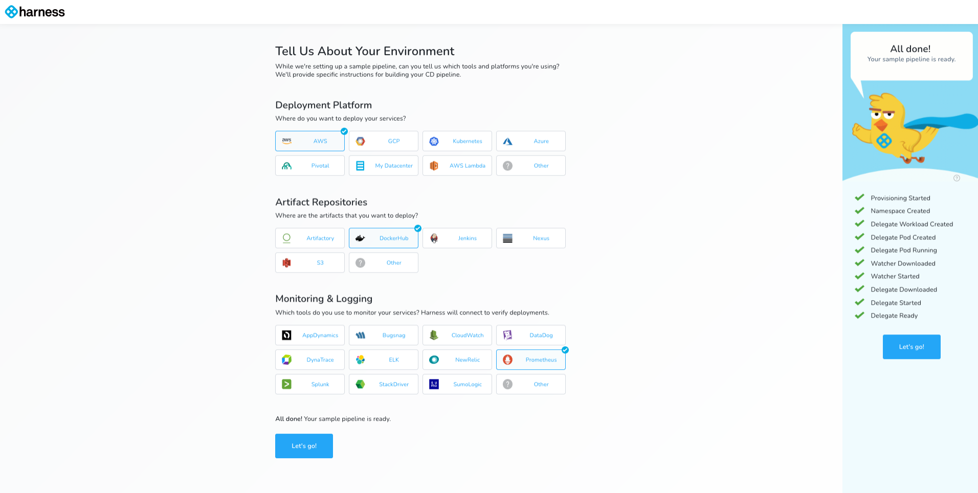Pick Other under Monitoring & Logging
The width and height of the screenshot is (978, 493).
coord(531,385)
